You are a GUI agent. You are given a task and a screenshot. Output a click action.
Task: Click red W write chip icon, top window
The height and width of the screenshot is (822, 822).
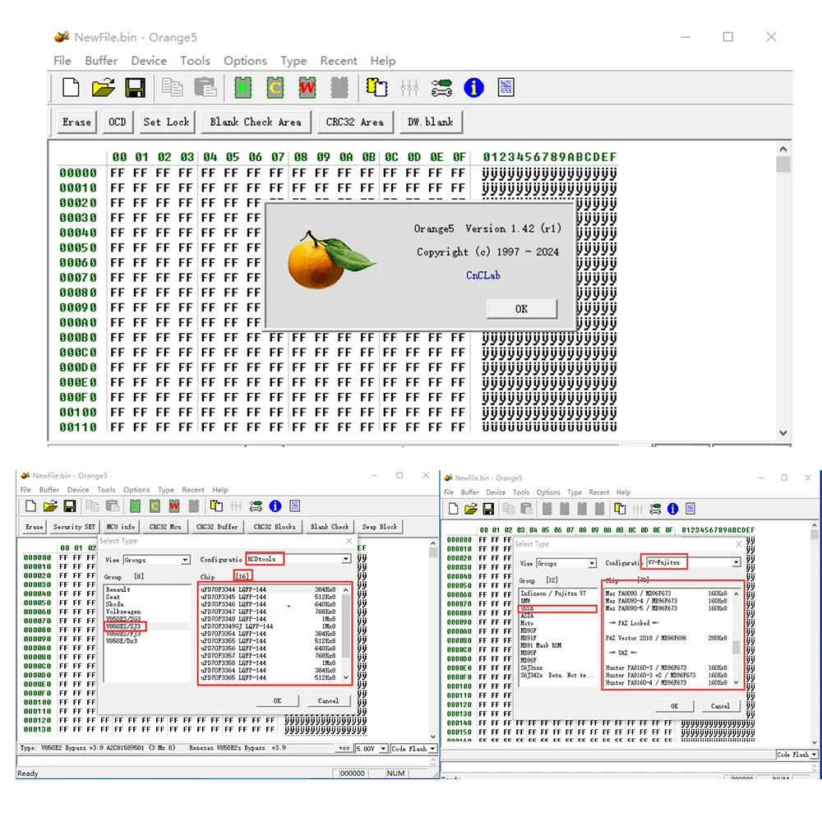[307, 88]
